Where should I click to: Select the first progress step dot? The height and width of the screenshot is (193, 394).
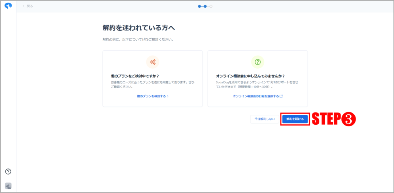coord(200,6)
